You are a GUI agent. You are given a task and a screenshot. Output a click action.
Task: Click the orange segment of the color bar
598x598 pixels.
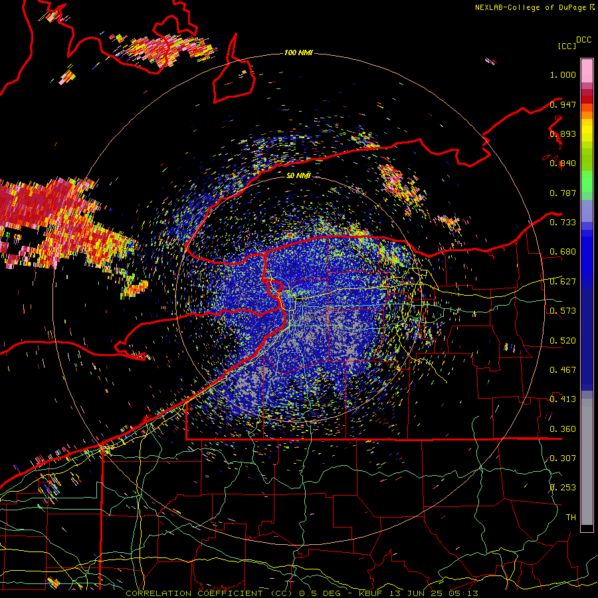587,112
